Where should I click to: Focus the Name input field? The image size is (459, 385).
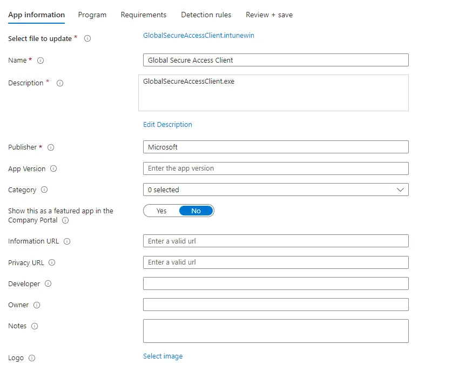pos(276,60)
